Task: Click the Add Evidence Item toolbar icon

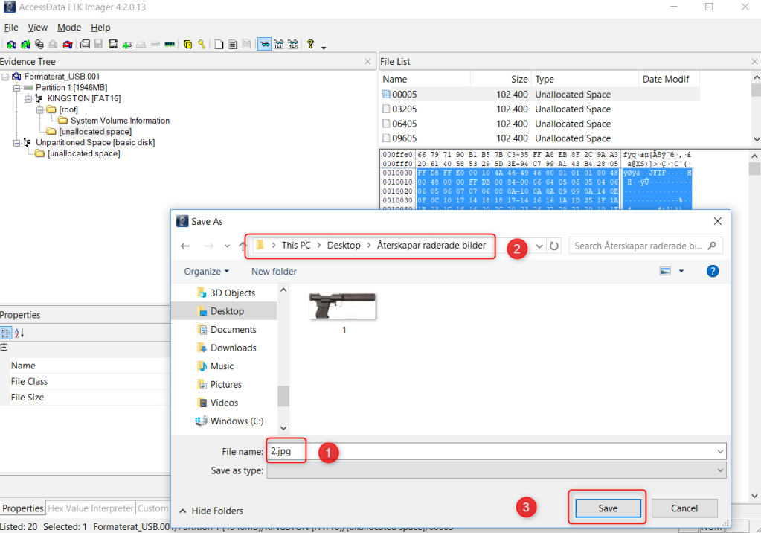Action: click(10, 44)
